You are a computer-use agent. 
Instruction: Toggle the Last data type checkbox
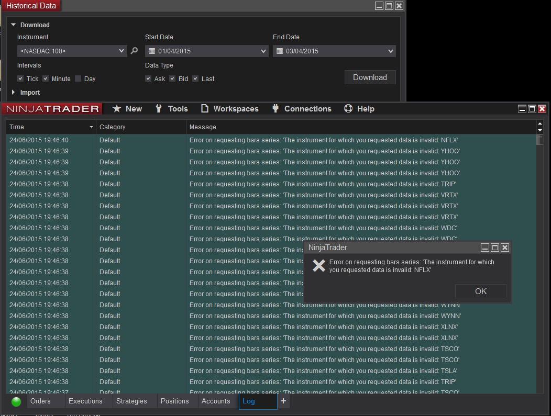[x=195, y=78]
